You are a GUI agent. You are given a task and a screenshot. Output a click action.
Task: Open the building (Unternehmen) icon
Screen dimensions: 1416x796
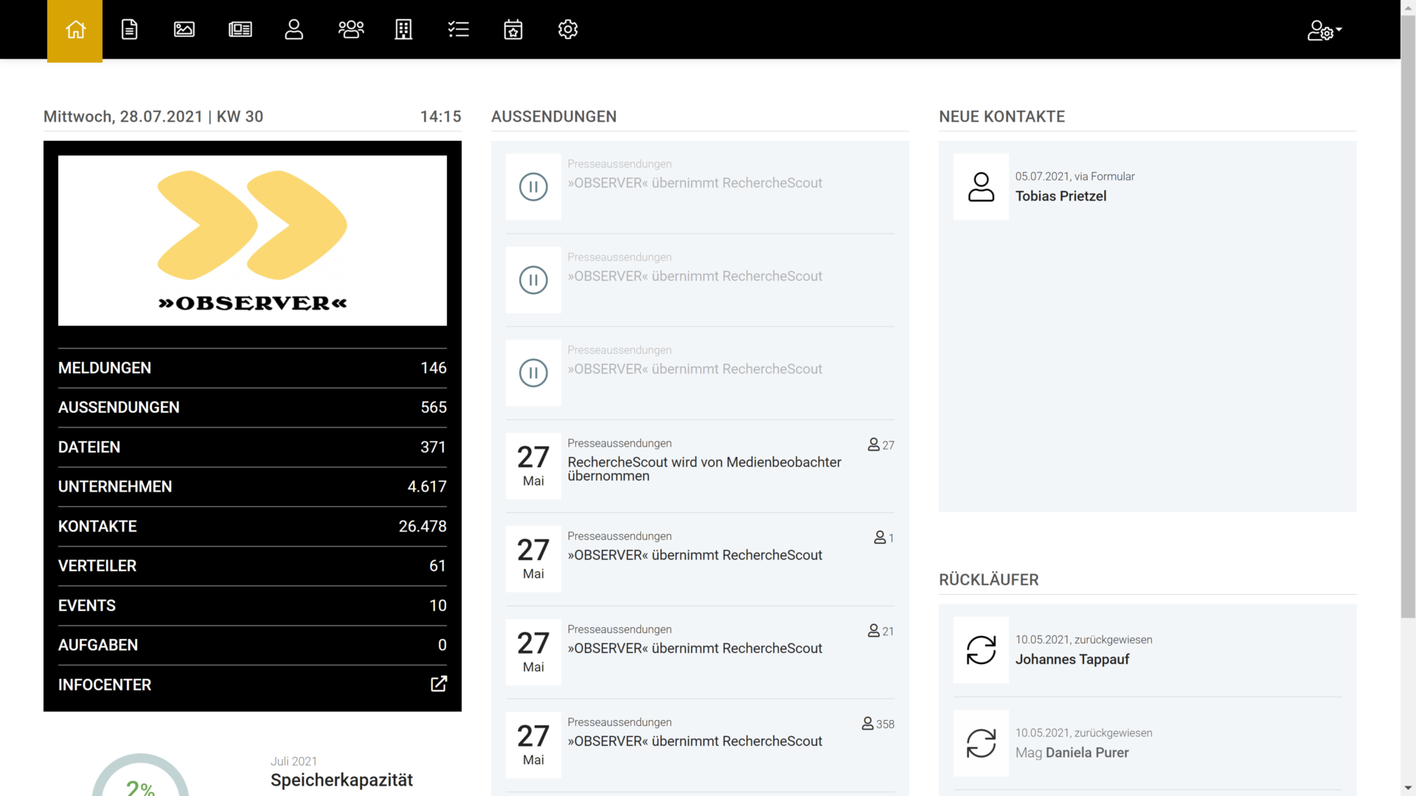tap(403, 29)
